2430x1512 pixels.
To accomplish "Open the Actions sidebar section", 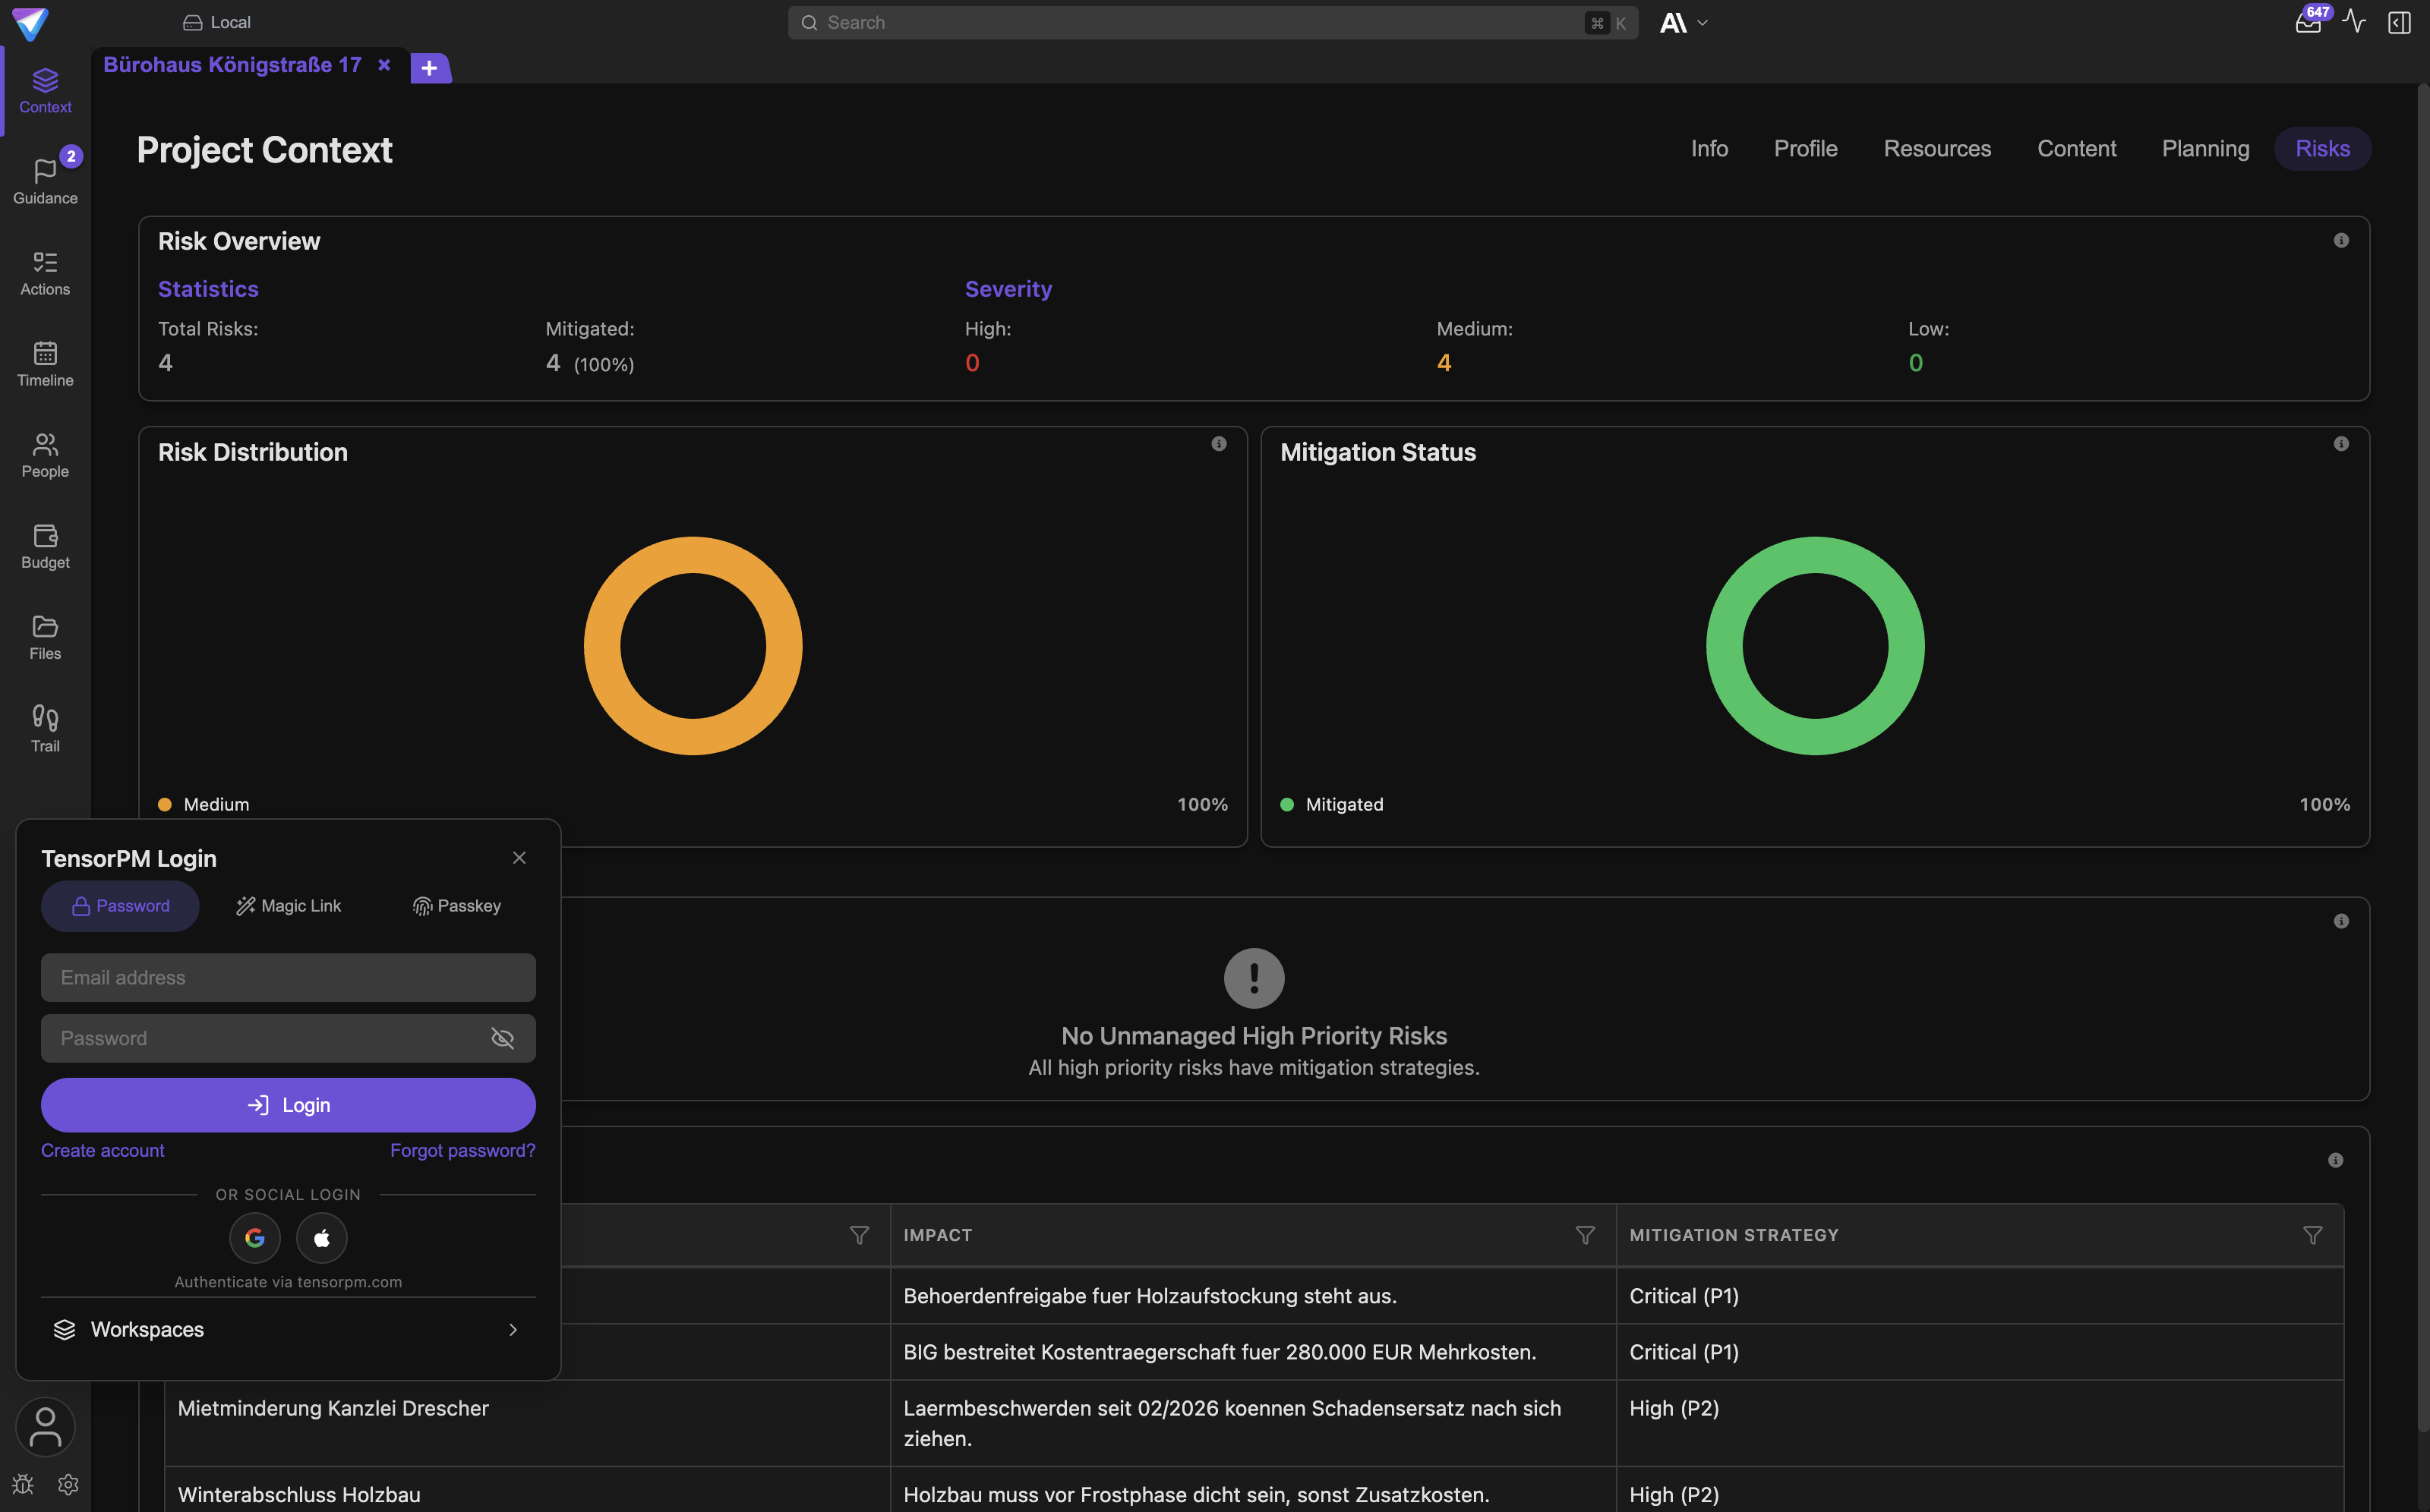I will (45, 273).
